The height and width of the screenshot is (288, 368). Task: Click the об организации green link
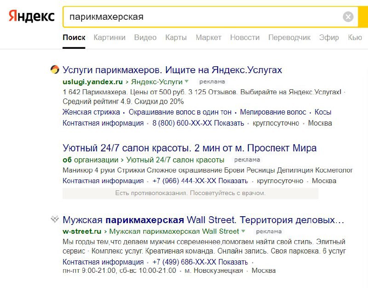point(90,160)
